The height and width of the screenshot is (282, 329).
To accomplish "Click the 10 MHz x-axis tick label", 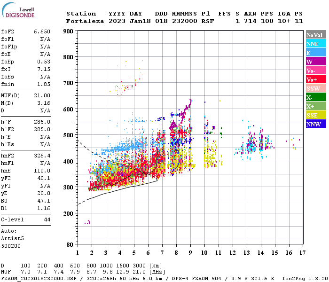I will coord(204,252).
